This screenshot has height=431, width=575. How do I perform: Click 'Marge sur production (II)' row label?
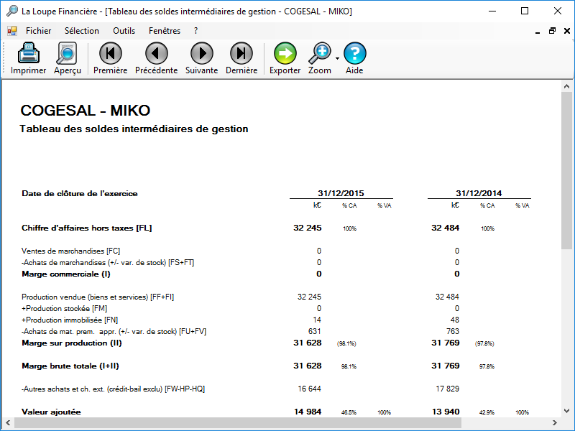pyautogui.click(x=71, y=343)
